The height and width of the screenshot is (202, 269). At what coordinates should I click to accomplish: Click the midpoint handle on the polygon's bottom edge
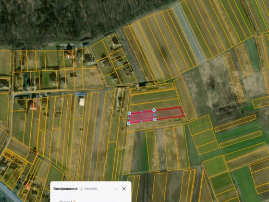[x=142, y=121]
